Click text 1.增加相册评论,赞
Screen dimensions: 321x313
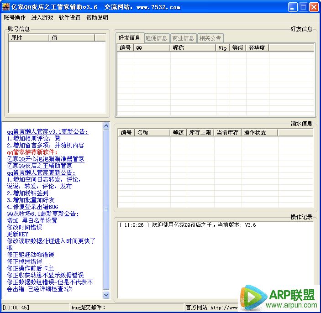[x=34, y=139]
